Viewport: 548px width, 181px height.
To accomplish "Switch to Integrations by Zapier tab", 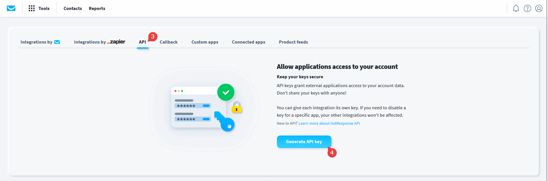I will (x=100, y=42).
